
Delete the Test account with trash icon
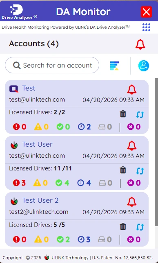[123, 114]
